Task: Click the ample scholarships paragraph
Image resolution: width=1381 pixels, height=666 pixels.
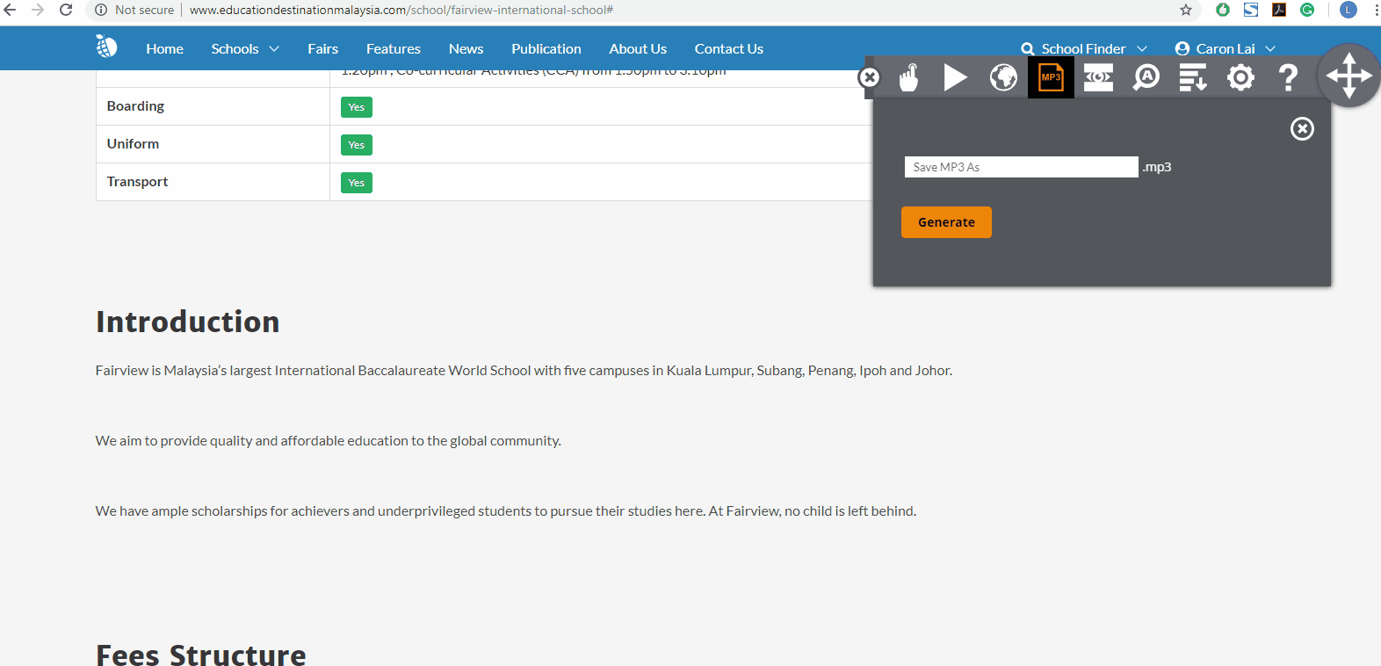Action: tap(505, 511)
